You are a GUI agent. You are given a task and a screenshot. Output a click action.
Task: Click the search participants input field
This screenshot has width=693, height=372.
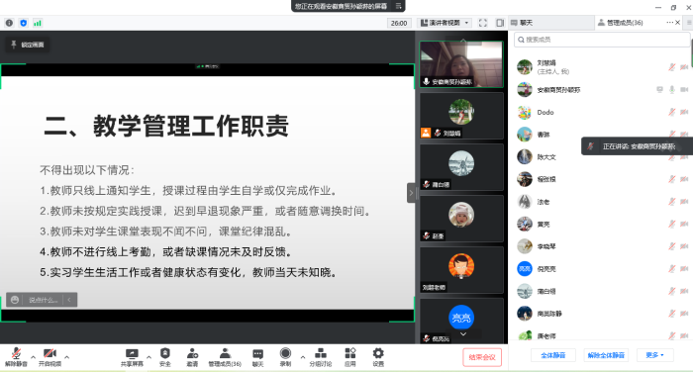click(602, 40)
